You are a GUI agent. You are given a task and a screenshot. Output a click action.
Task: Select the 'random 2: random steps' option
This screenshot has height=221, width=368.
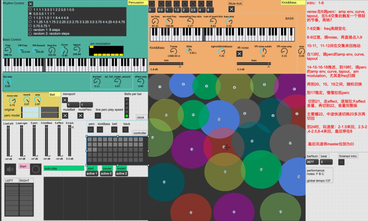30,34
